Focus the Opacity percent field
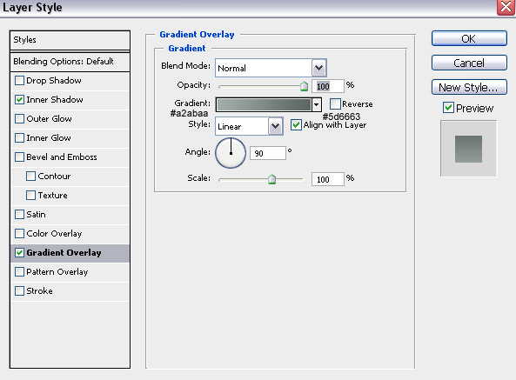The width and height of the screenshot is (516, 380). click(x=328, y=86)
